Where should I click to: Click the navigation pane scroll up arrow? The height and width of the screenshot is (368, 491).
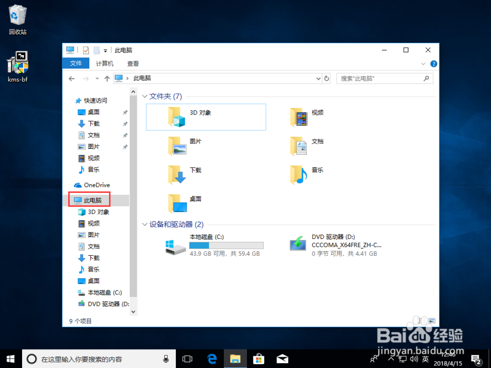click(133, 92)
